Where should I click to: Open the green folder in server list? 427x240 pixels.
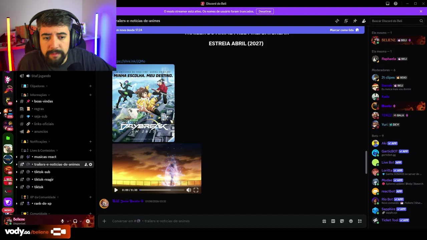pos(8,138)
